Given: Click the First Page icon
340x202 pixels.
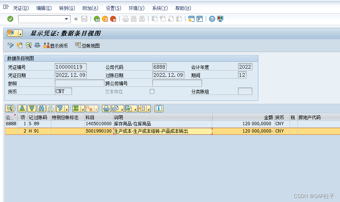Looking at the screenshot, I should 154,19.
